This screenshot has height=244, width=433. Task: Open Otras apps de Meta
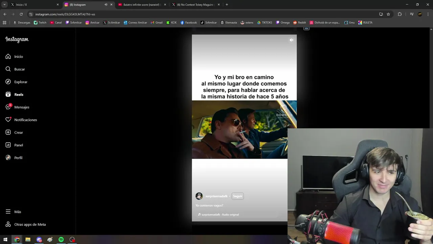pyautogui.click(x=26, y=224)
